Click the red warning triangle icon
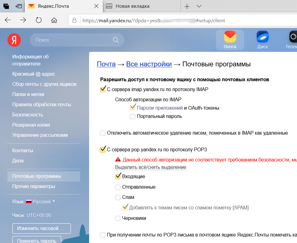Viewport: 297px width, 243px height. pos(118,159)
